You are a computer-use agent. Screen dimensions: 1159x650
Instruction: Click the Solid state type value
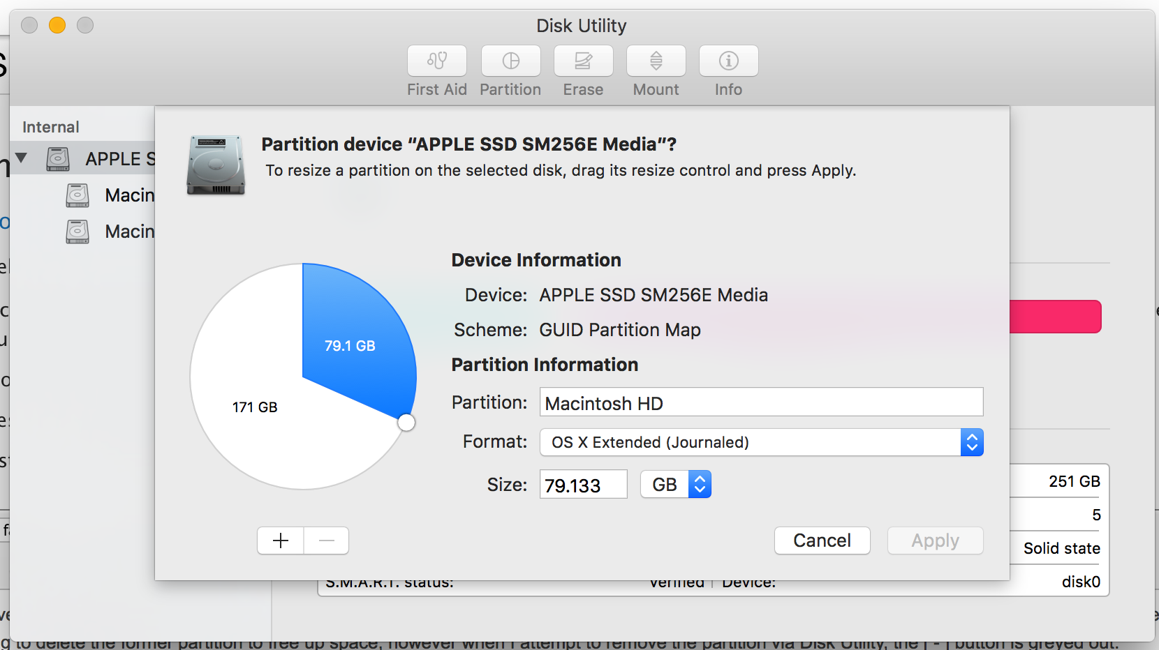click(1062, 548)
